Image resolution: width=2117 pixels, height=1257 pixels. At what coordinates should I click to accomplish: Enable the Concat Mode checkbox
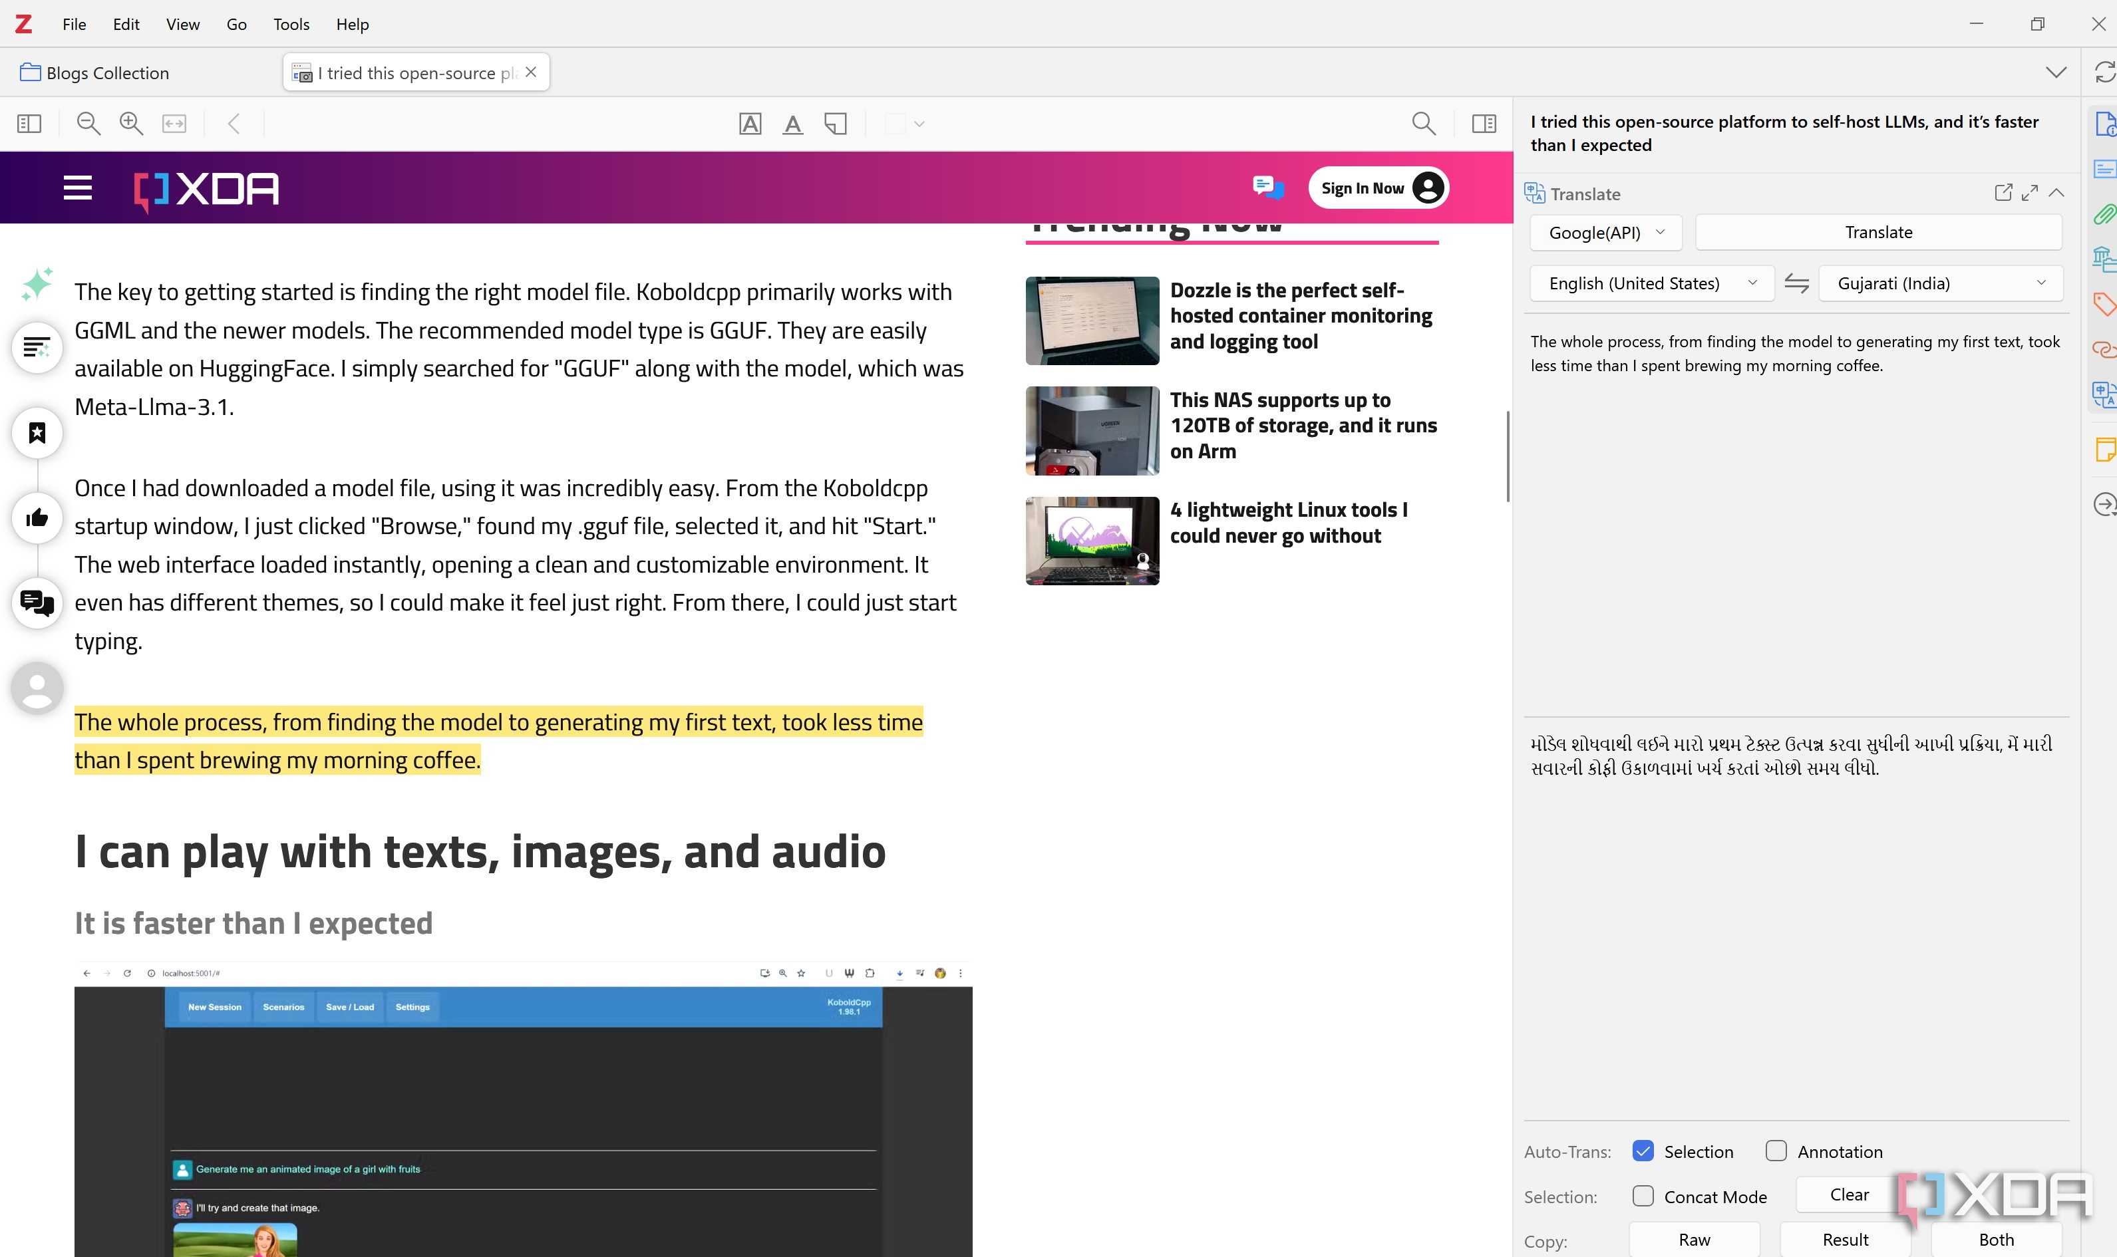1643,1195
